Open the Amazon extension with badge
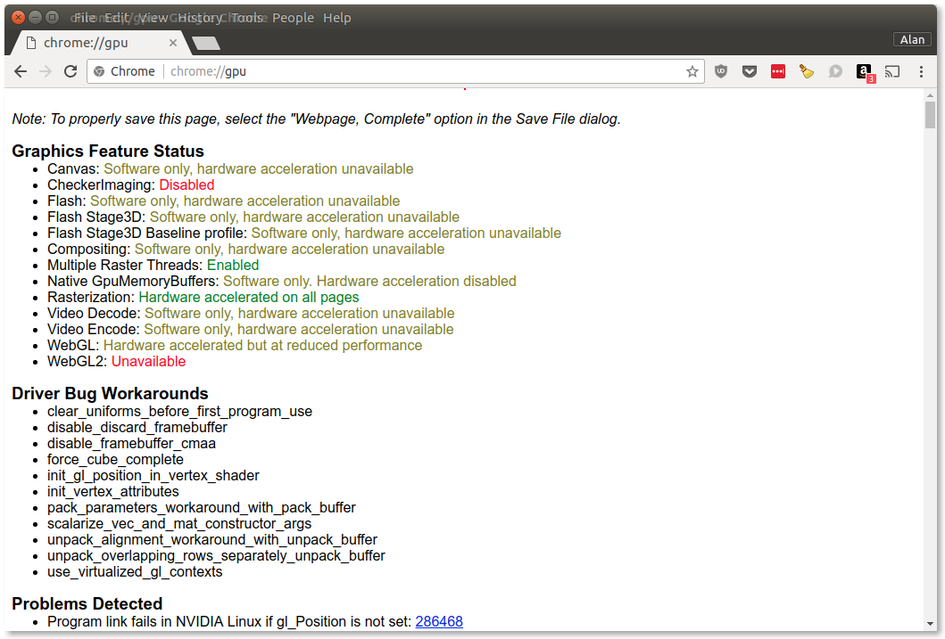Viewport: 945px width, 639px height. point(864,72)
